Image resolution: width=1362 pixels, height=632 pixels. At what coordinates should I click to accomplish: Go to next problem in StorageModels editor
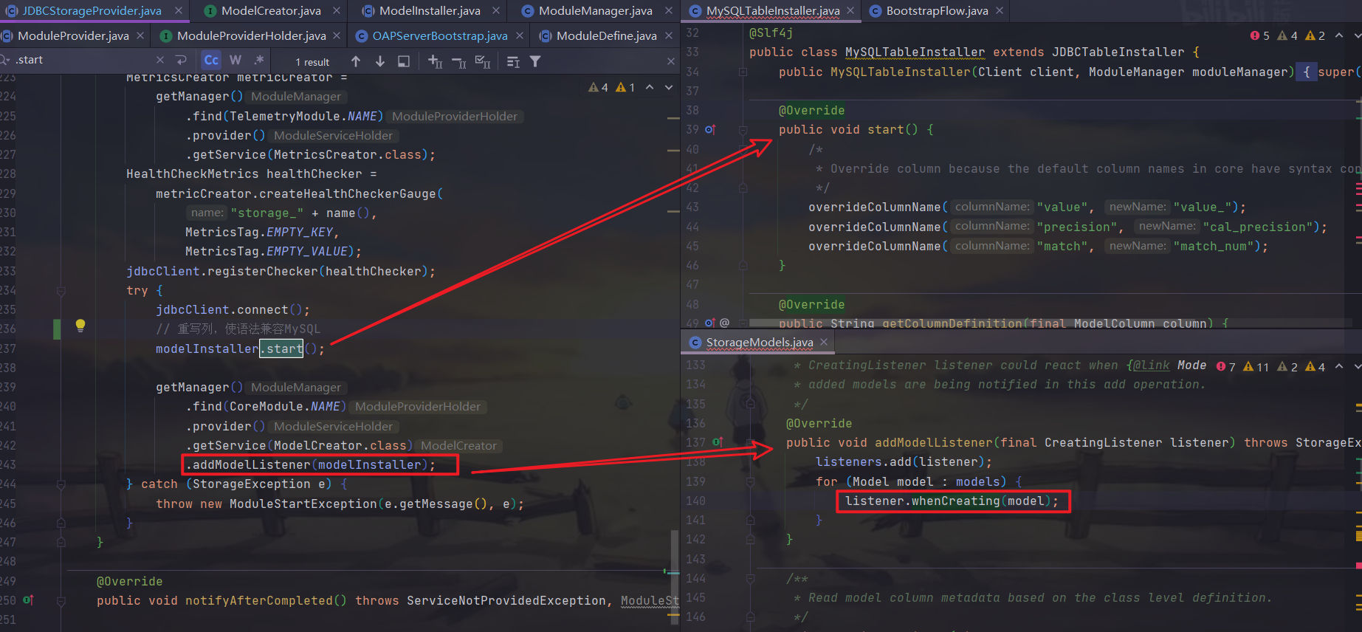(1357, 366)
